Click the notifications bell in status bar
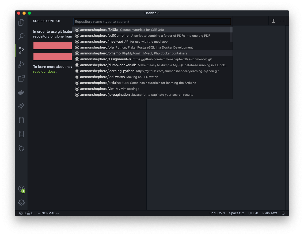Image resolution: width=304 pixels, height=236 pixels. coord(283,213)
